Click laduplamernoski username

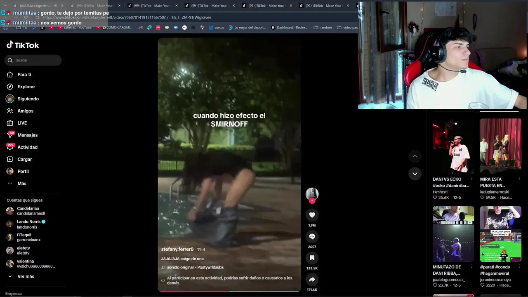pyautogui.click(x=495, y=192)
